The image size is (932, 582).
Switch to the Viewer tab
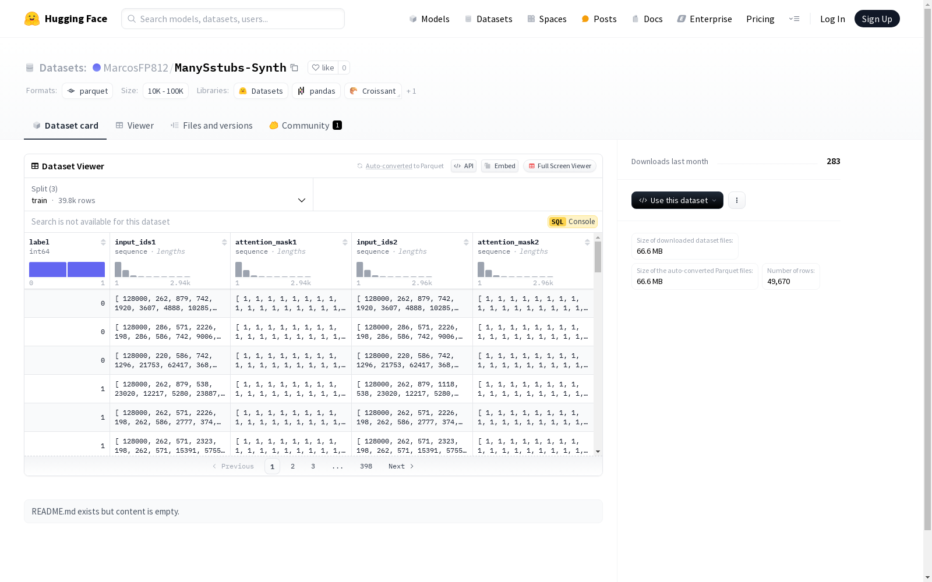click(x=135, y=125)
